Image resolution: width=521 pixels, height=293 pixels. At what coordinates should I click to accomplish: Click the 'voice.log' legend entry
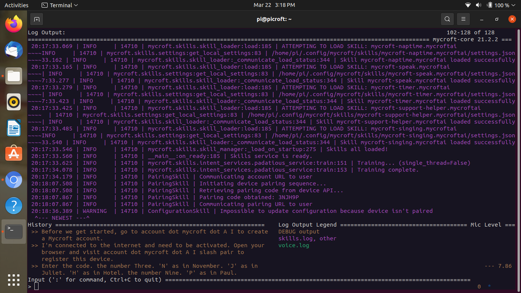[294, 246]
